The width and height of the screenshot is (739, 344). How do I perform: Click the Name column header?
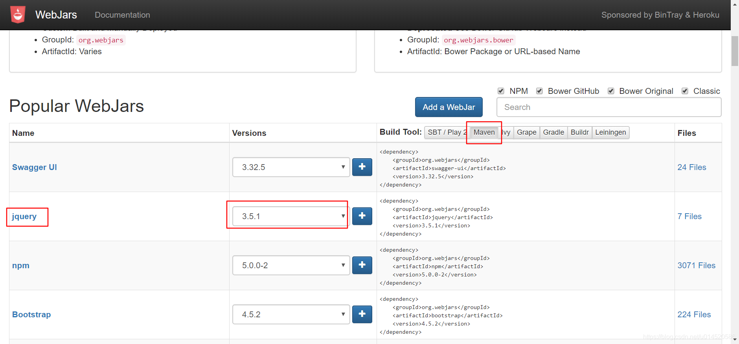click(23, 133)
